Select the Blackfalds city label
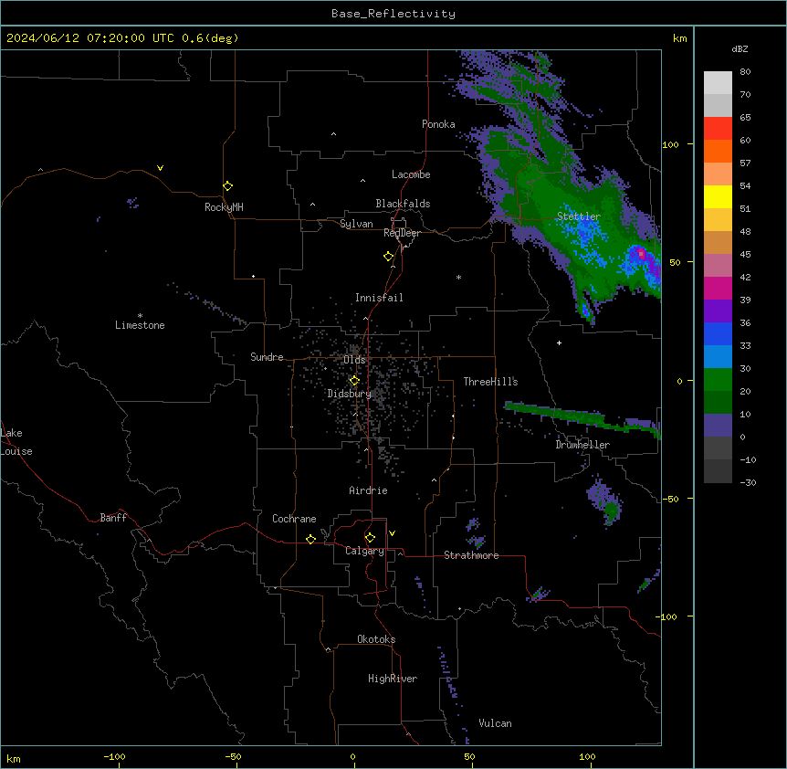The image size is (787, 769). (x=403, y=204)
